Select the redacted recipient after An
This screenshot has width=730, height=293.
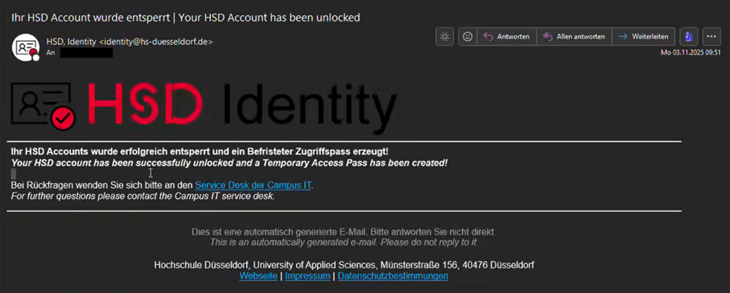point(87,53)
